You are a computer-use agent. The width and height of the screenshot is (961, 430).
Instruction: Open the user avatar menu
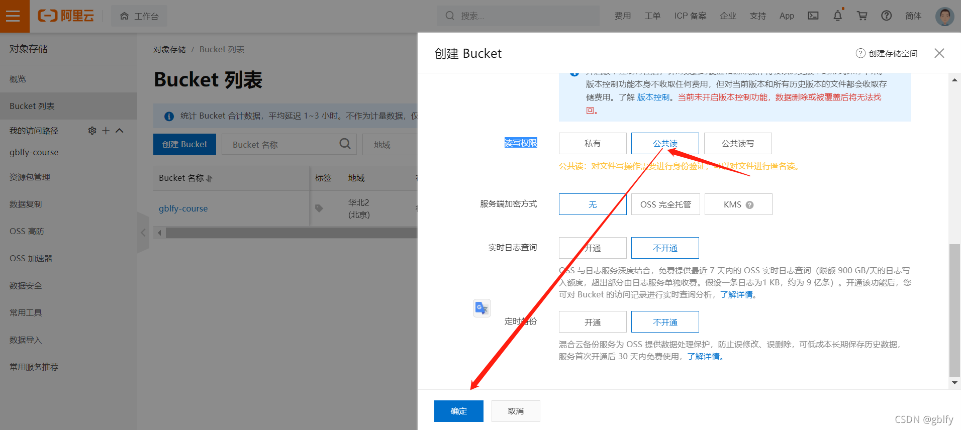point(944,16)
